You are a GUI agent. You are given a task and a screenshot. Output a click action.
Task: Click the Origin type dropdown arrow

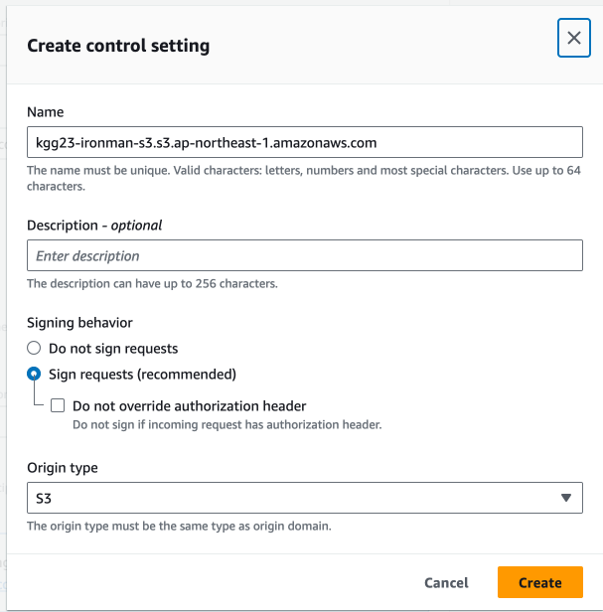566,498
